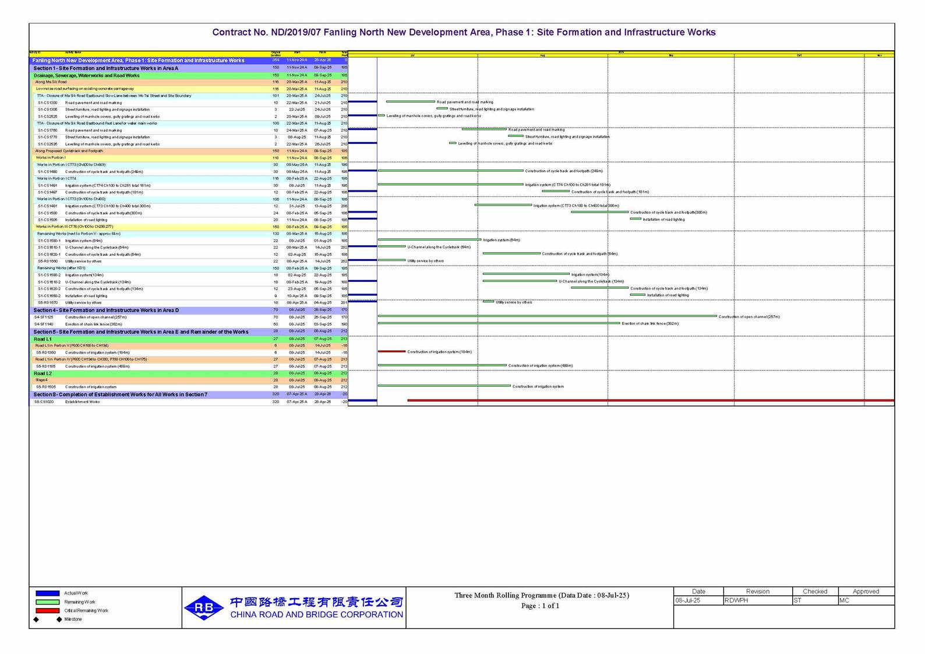Click the 'Establishment Works' activity S8-CS1020
The height and width of the screenshot is (654, 925).
pyautogui.click(x=188, y=402)
